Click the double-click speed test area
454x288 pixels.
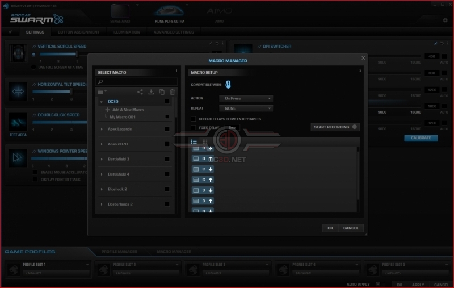(x=18, y=123)
